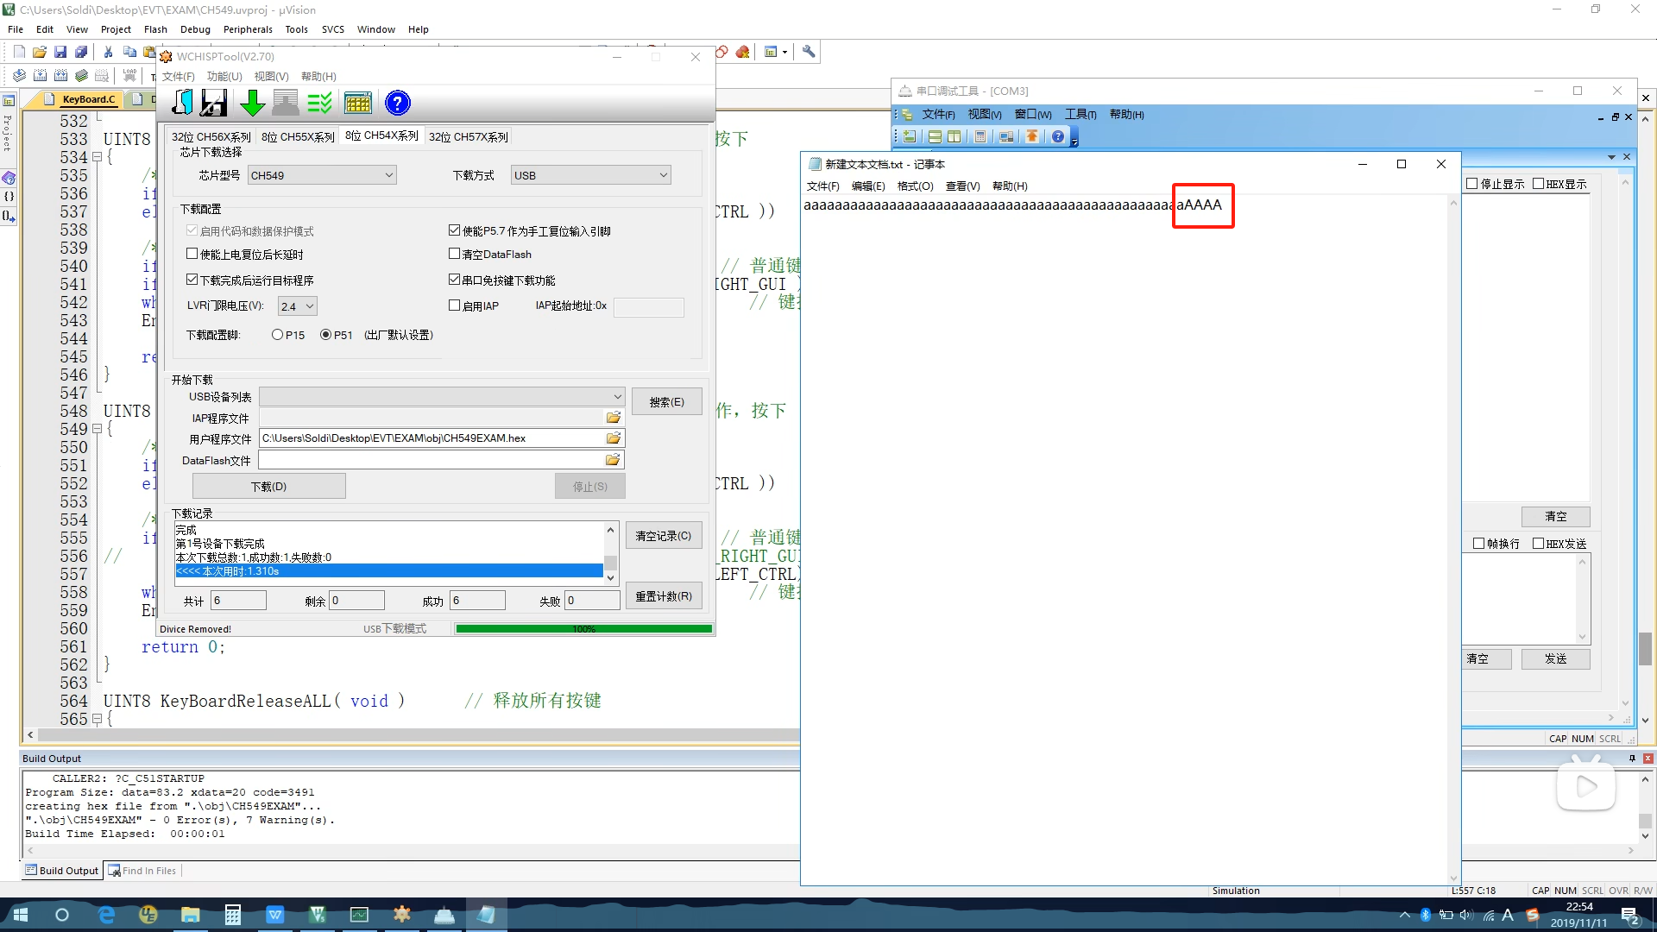Click the yellow calendar grid icon
This screenshot has height=932, width=1657.
pos(357,103)
